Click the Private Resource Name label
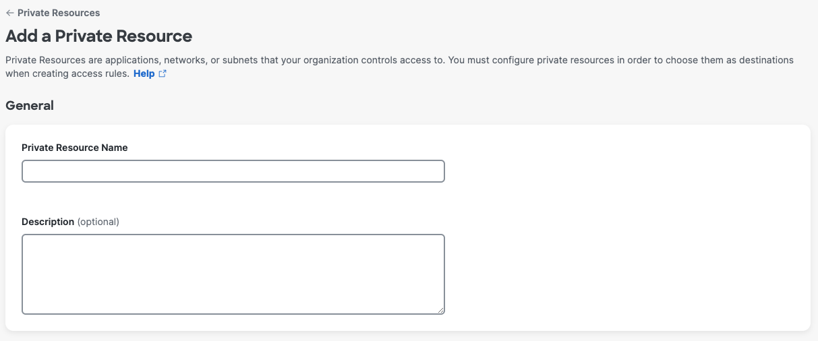818x341 pixels. tap(74, 147)
